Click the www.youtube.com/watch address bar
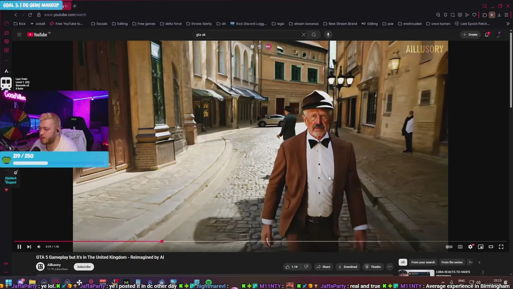Screen dimensions: 513x289 coord(65,15)
